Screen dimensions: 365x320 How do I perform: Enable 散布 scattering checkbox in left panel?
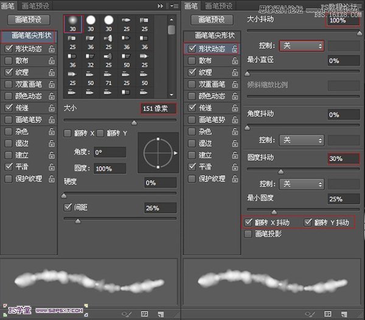click(9, 60)
